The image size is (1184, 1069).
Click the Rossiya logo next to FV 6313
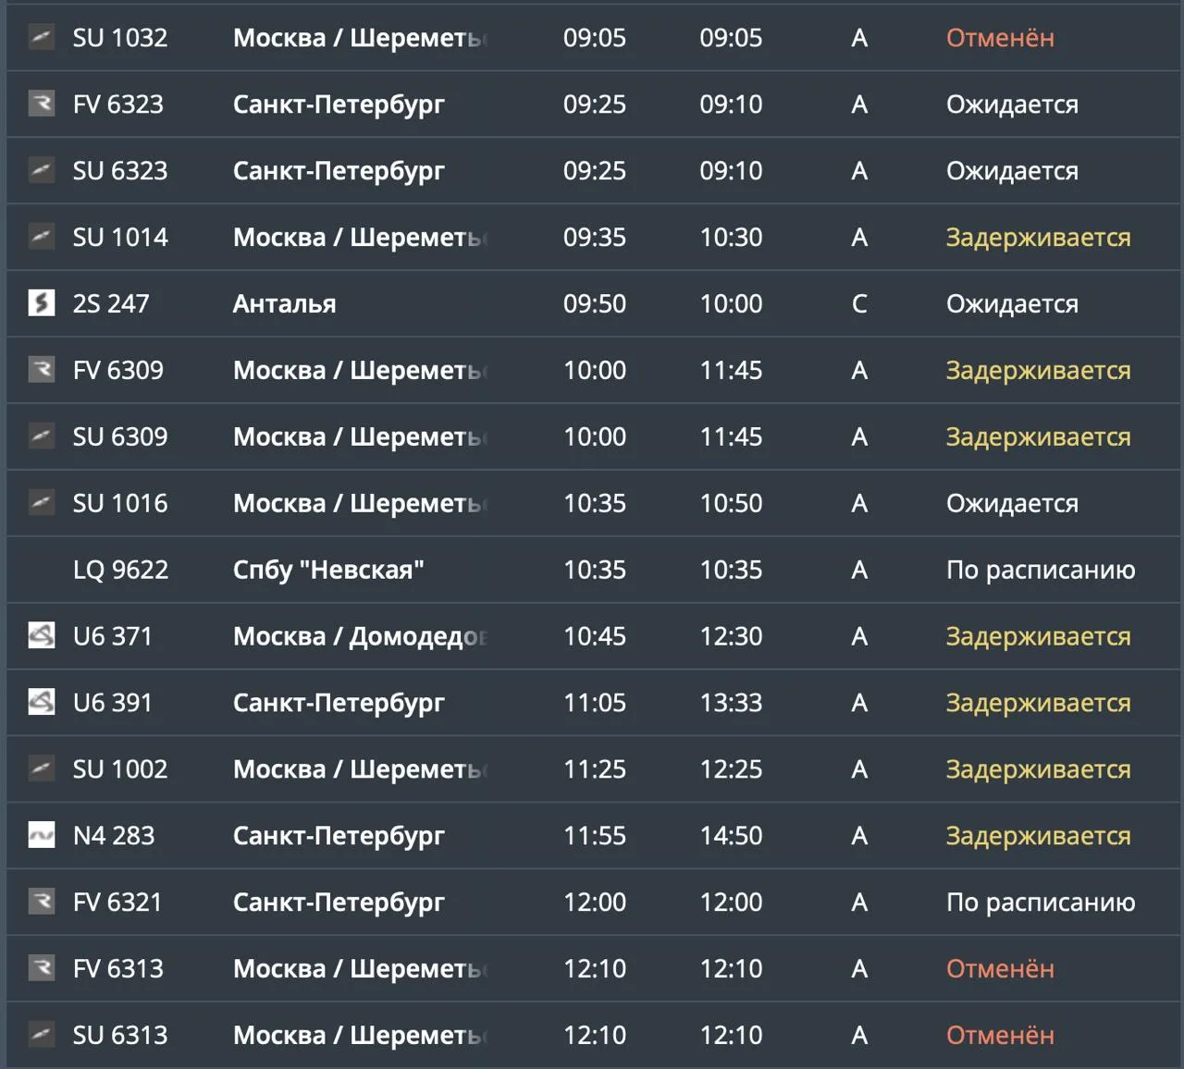pos(42,969)
